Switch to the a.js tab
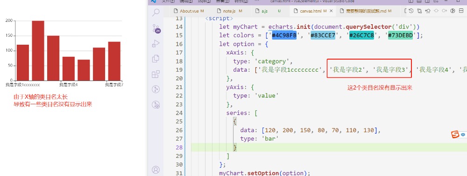Viewport: 467px width, 176px height. click(x=265, y=11)
